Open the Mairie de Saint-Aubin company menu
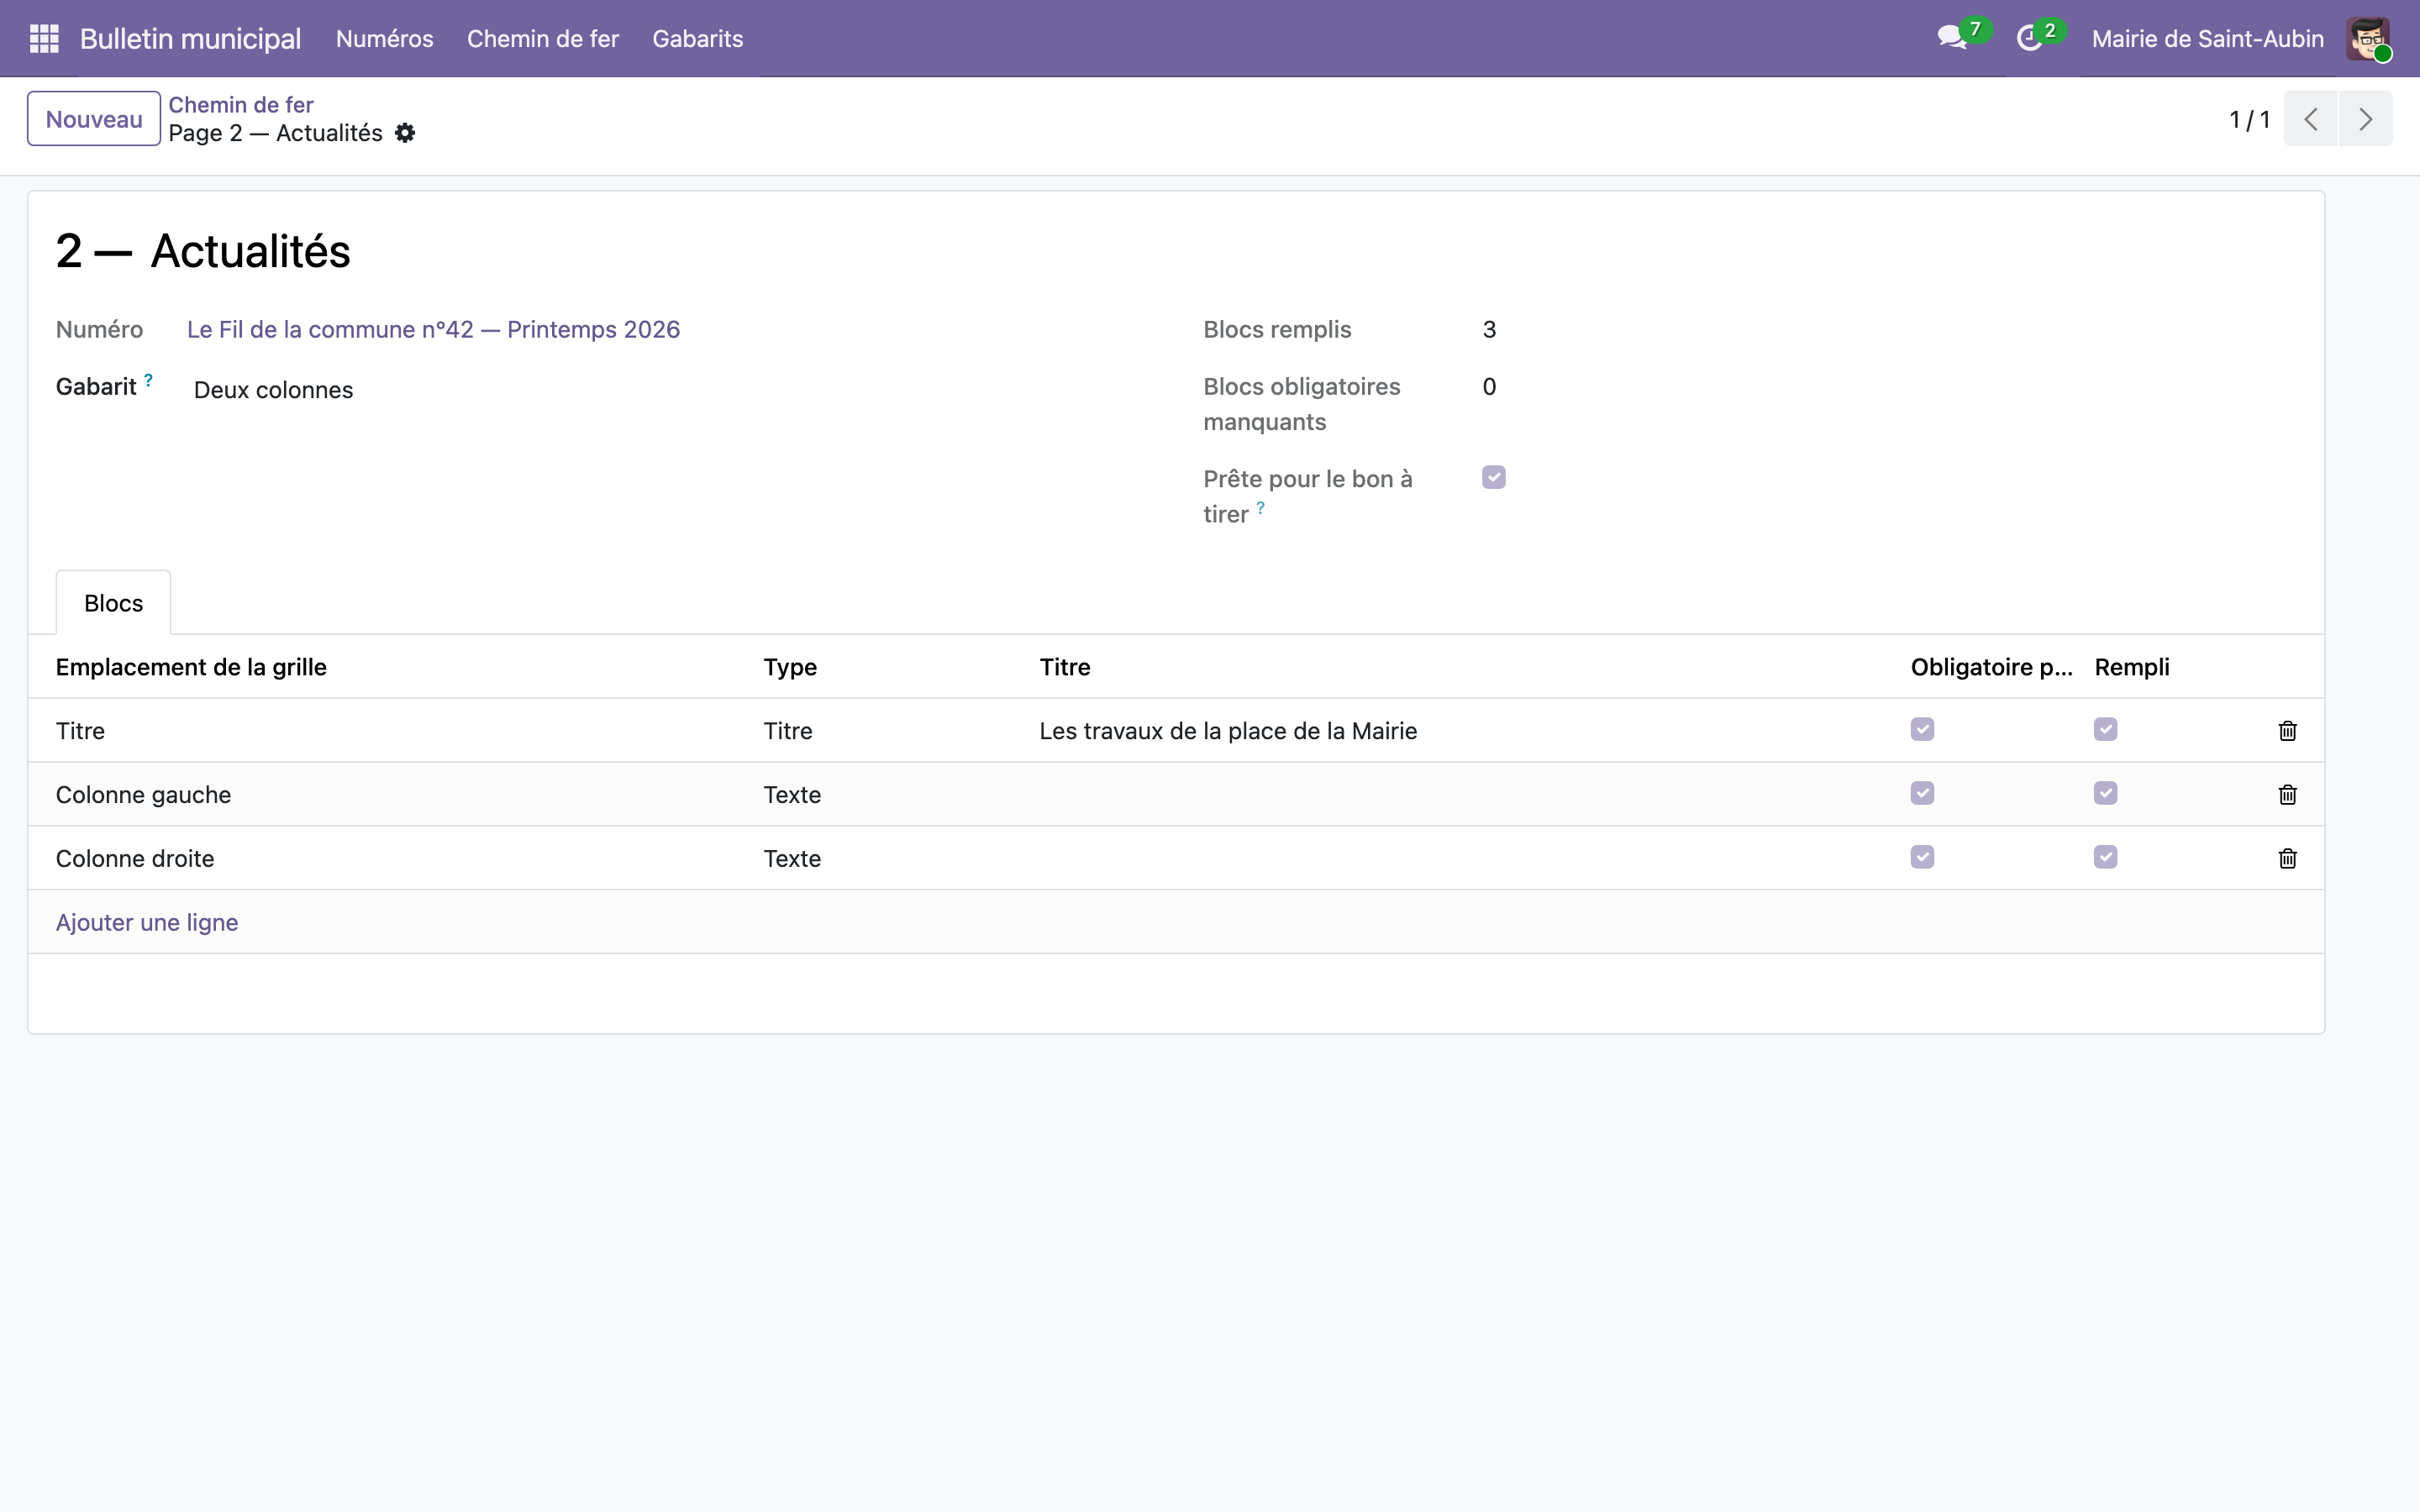The height and width of the screenshot is (1512, 2420). [2207, 38]
